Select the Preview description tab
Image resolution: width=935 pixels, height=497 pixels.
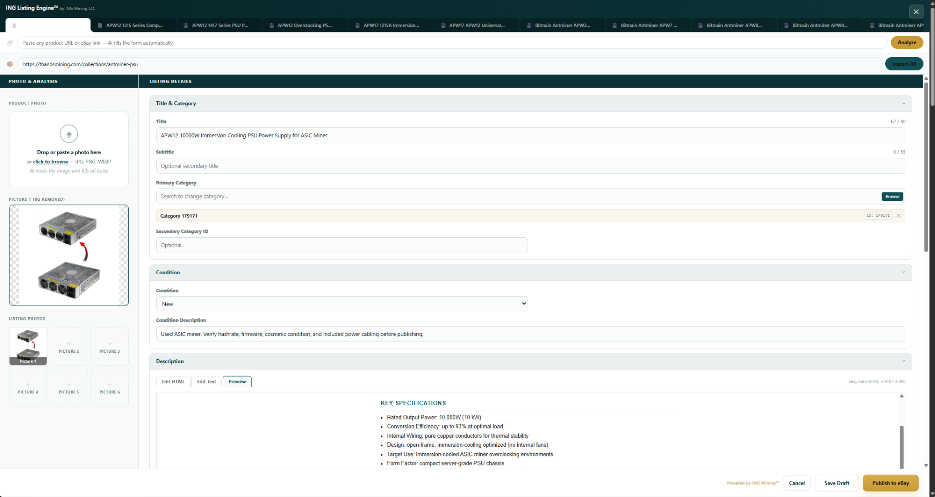(237, 382)
